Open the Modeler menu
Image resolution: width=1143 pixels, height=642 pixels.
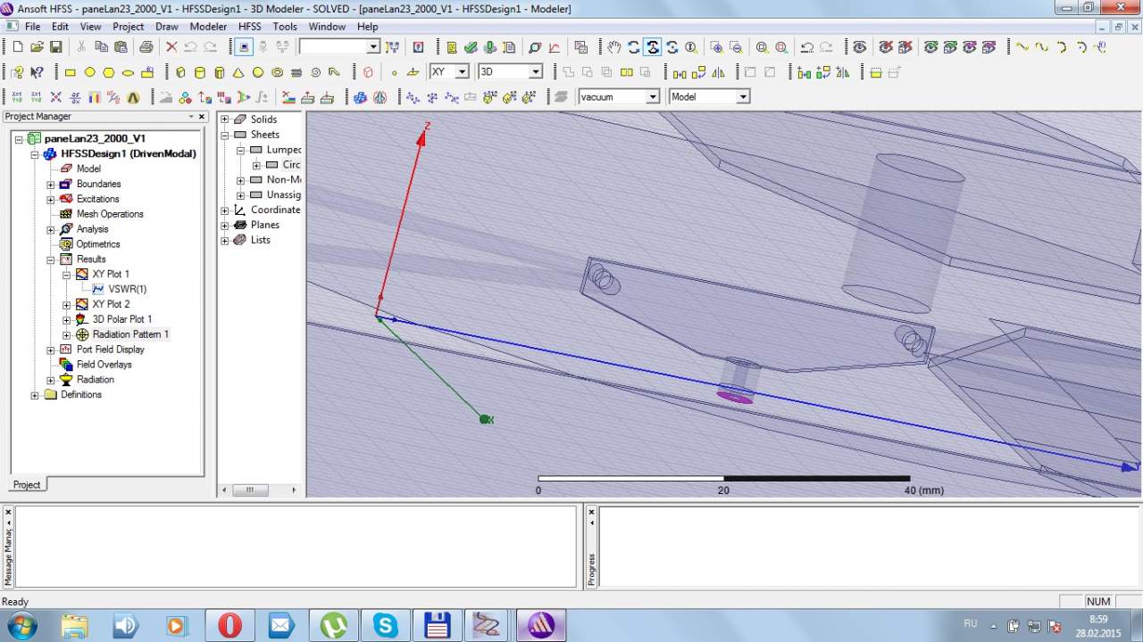(x=208, y=27)
